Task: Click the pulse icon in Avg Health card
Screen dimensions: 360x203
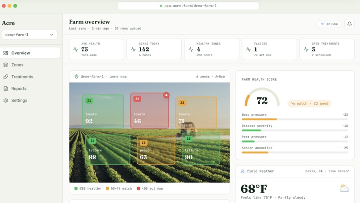Action: click(x=75, y=49)
